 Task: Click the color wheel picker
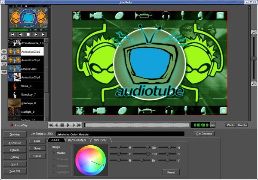tap(91, 160)
